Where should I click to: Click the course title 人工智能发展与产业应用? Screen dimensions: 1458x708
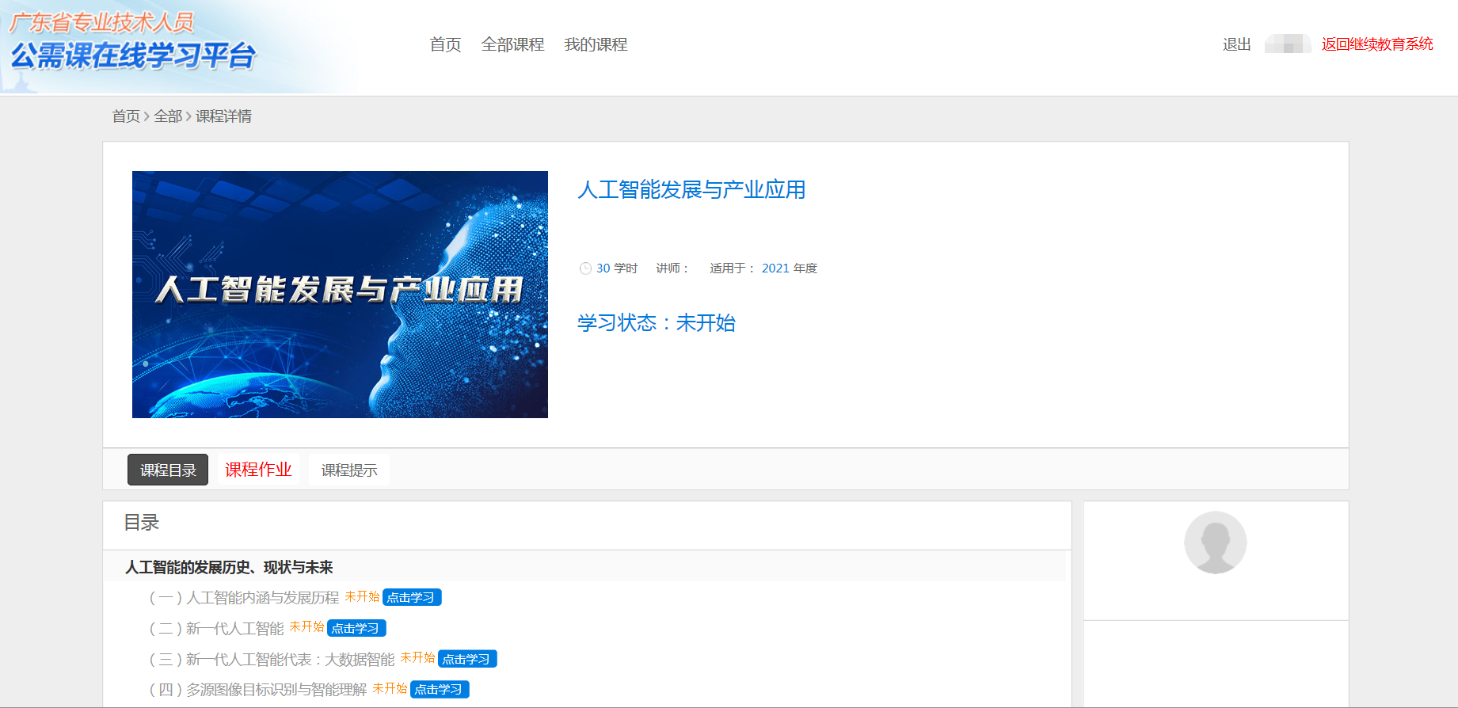[x=691, y=190]
